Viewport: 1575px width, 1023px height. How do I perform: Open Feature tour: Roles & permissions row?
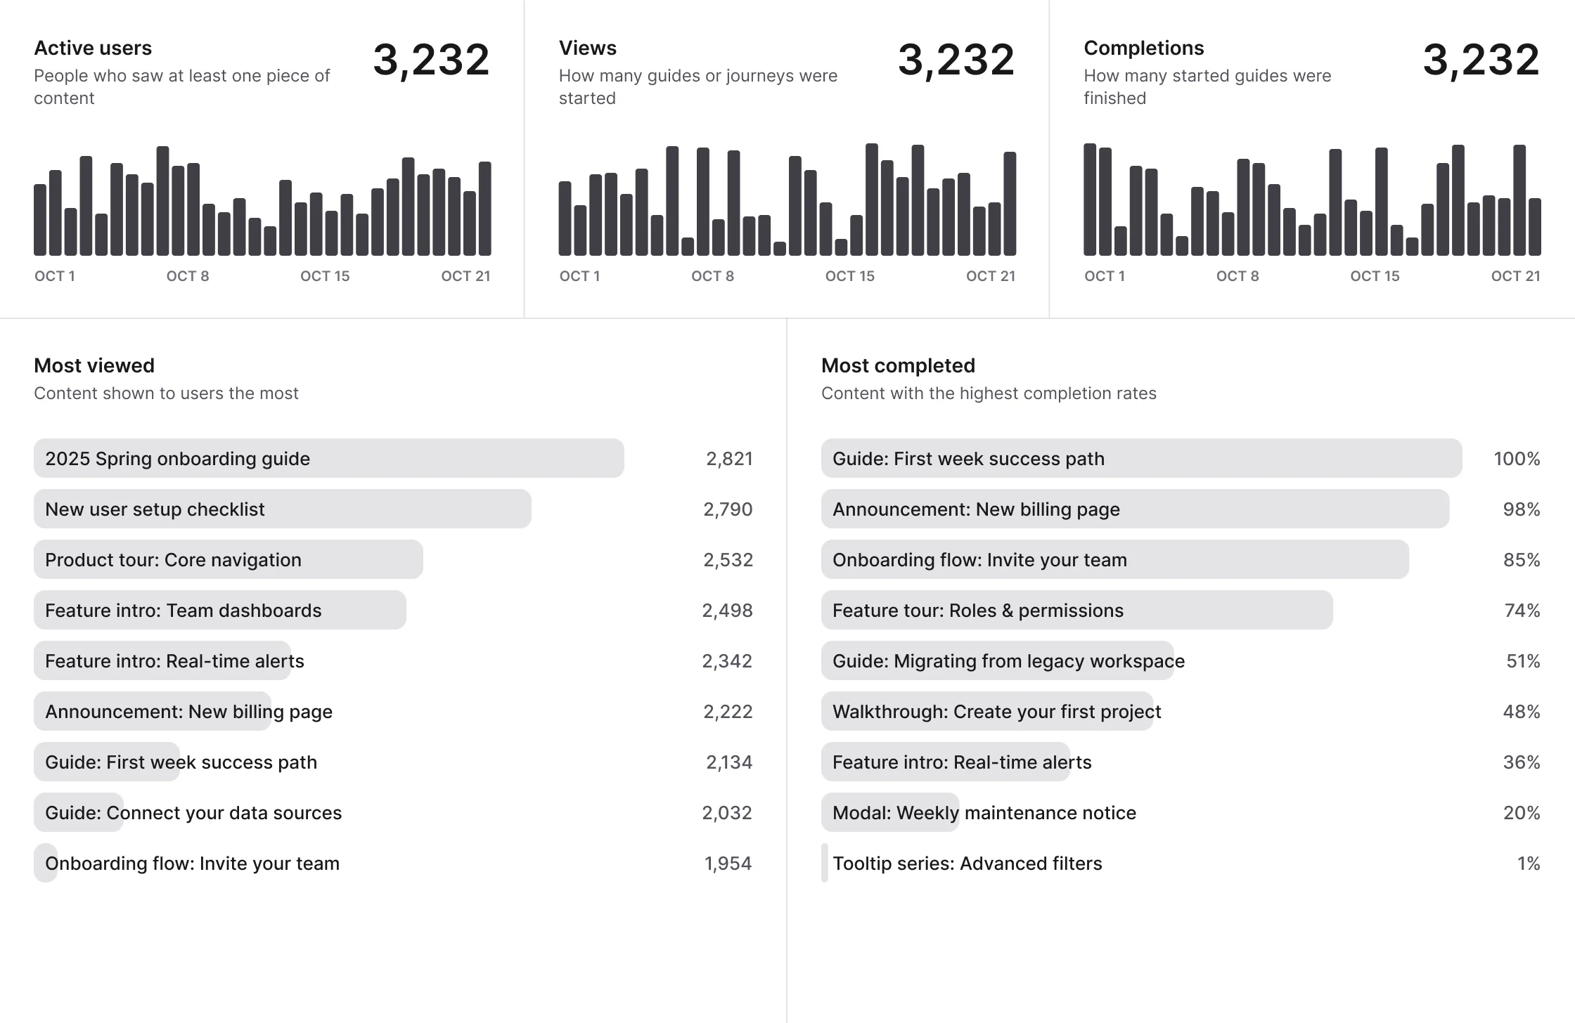977,611
